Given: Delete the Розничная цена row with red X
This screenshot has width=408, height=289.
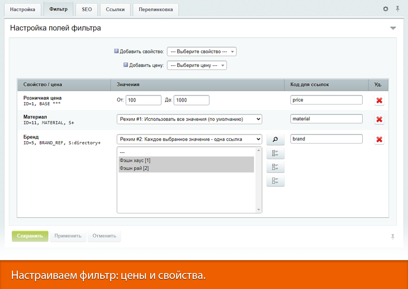Looking at the screenshot, I should [x=379, y=100].
